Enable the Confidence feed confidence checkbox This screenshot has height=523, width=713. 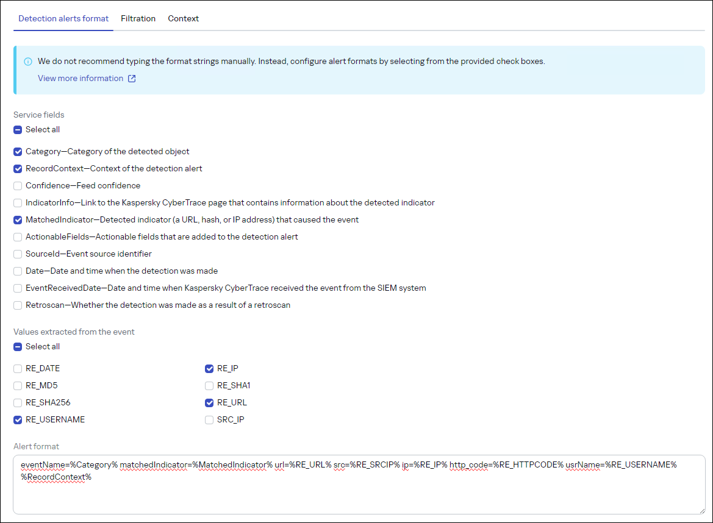[18, 186]
